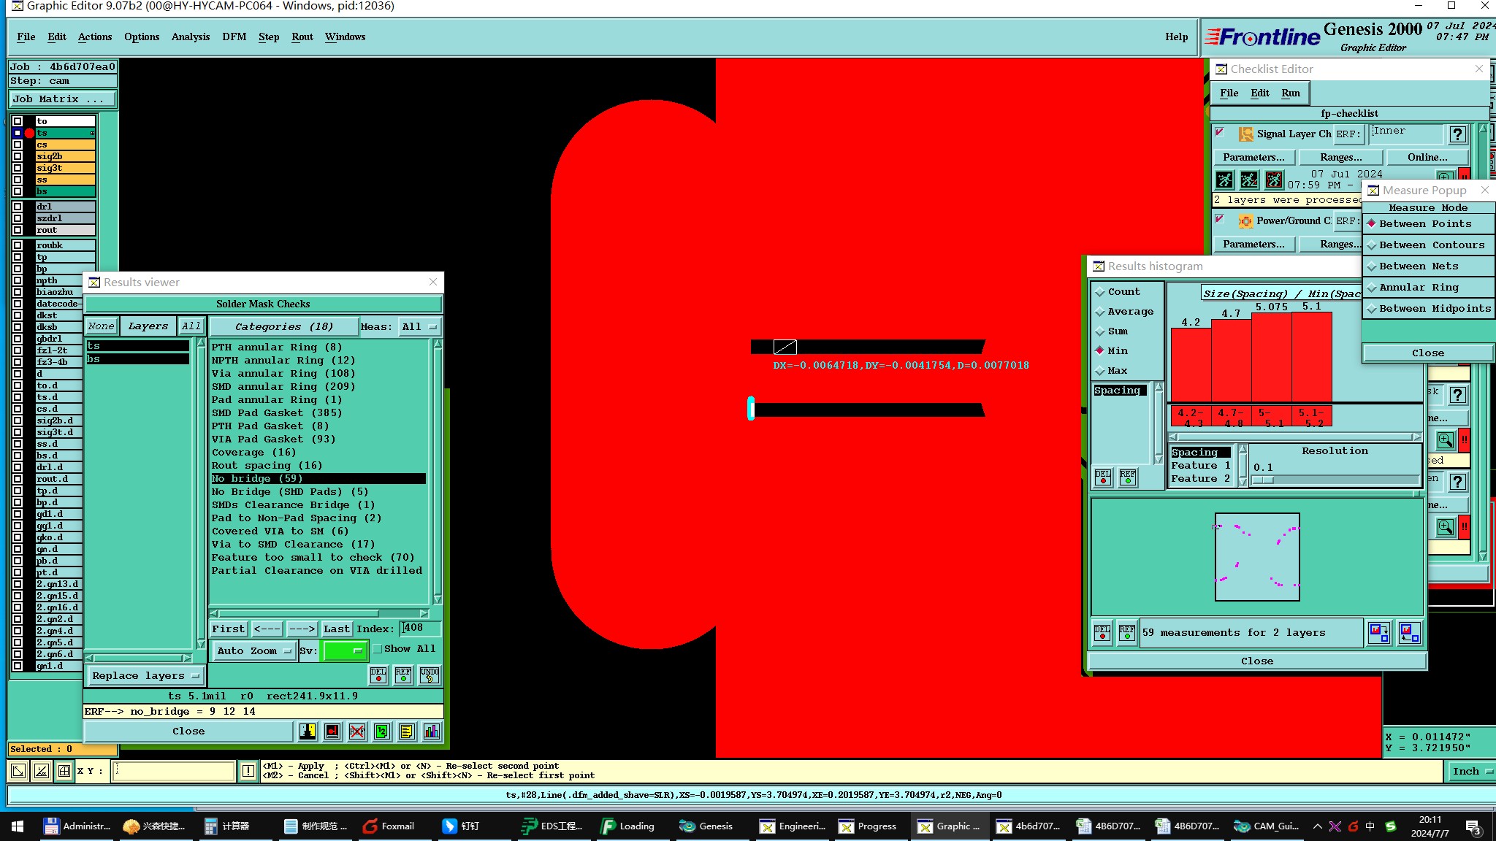Click the yellow text report icon
This screenshot has height=841, width=1496.
[407, 731]
